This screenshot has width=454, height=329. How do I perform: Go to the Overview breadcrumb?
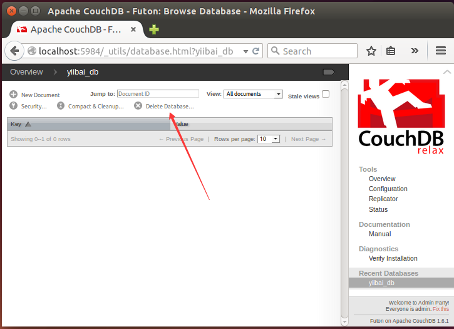(x=26, y=72)
